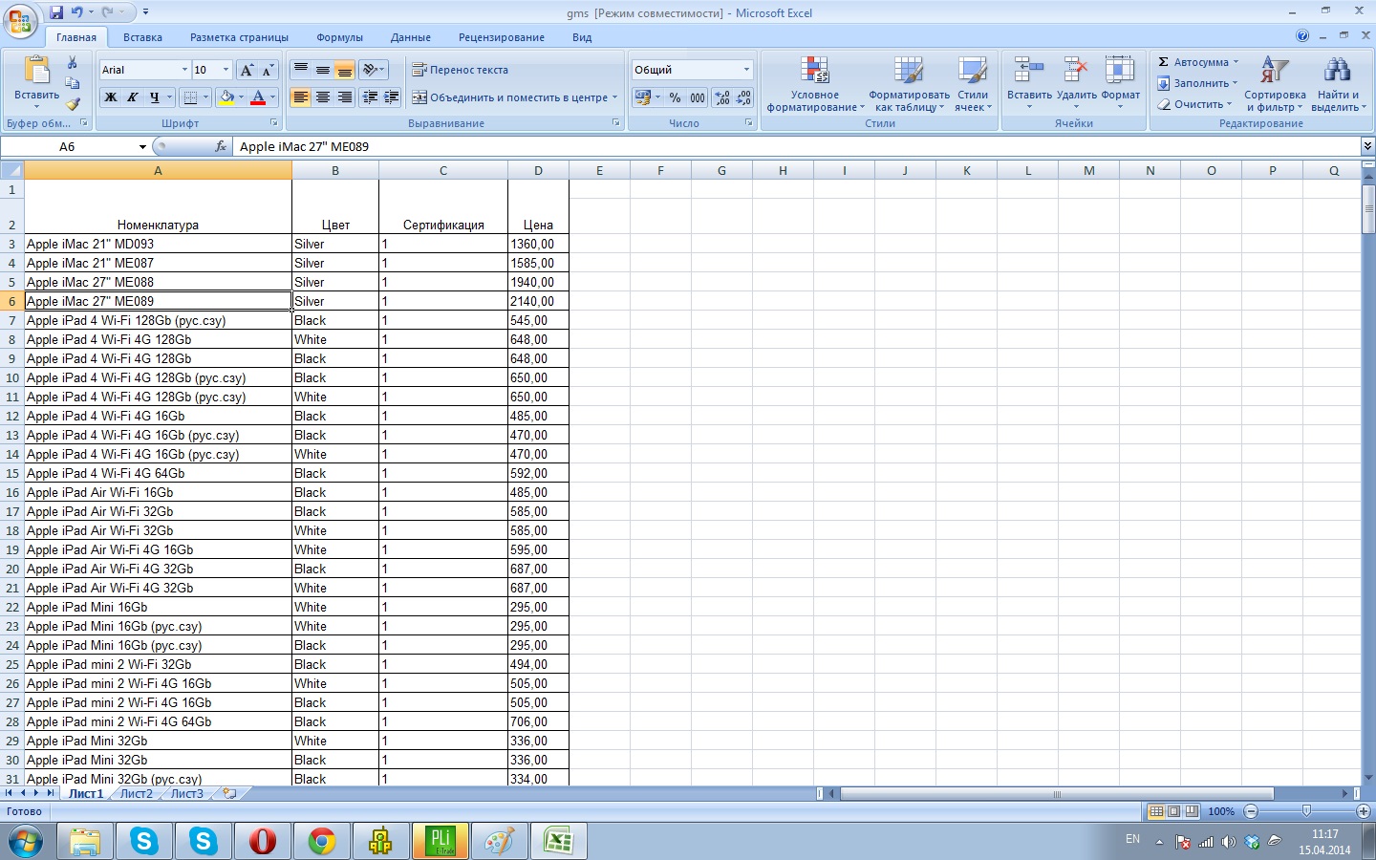1376x860 pixels.
Task: Insert cells with the Cells group 'Вставить'
Action: [x=1029, y=84]
